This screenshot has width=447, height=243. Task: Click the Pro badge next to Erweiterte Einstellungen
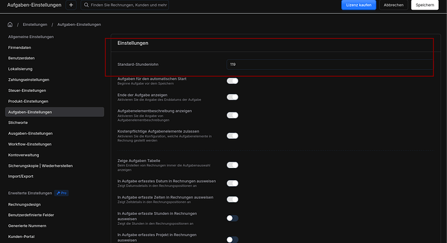coord(62,193)
